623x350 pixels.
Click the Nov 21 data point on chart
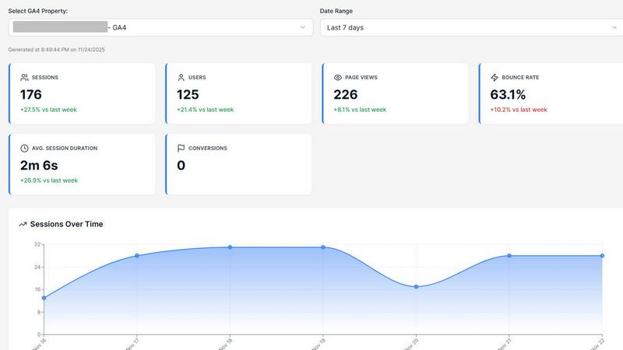[509, 256]
